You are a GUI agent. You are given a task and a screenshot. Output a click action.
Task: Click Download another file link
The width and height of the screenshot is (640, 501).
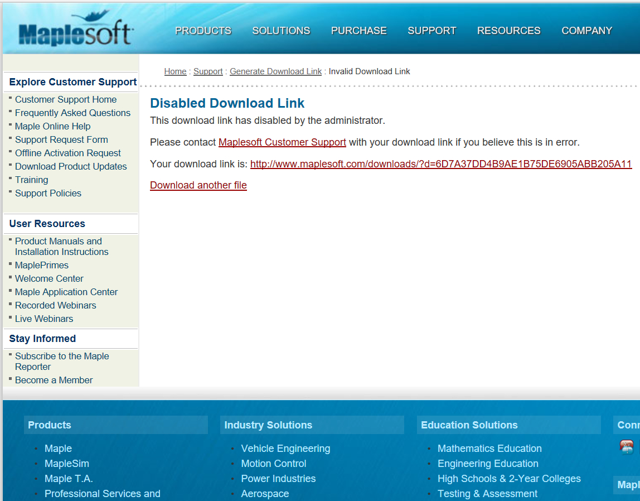(x=198, y=185)
